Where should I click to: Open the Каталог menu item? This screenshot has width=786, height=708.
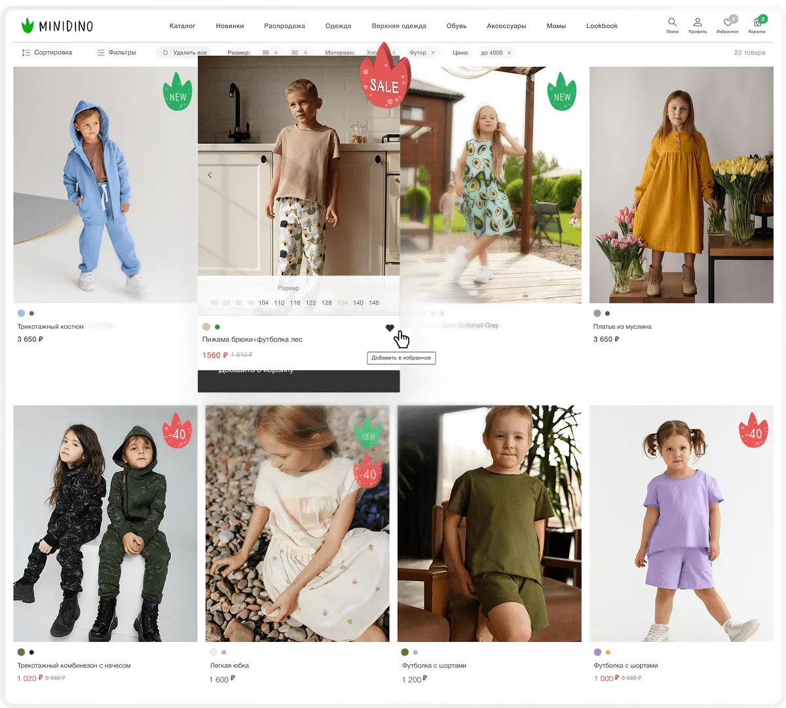pos(182,26)
